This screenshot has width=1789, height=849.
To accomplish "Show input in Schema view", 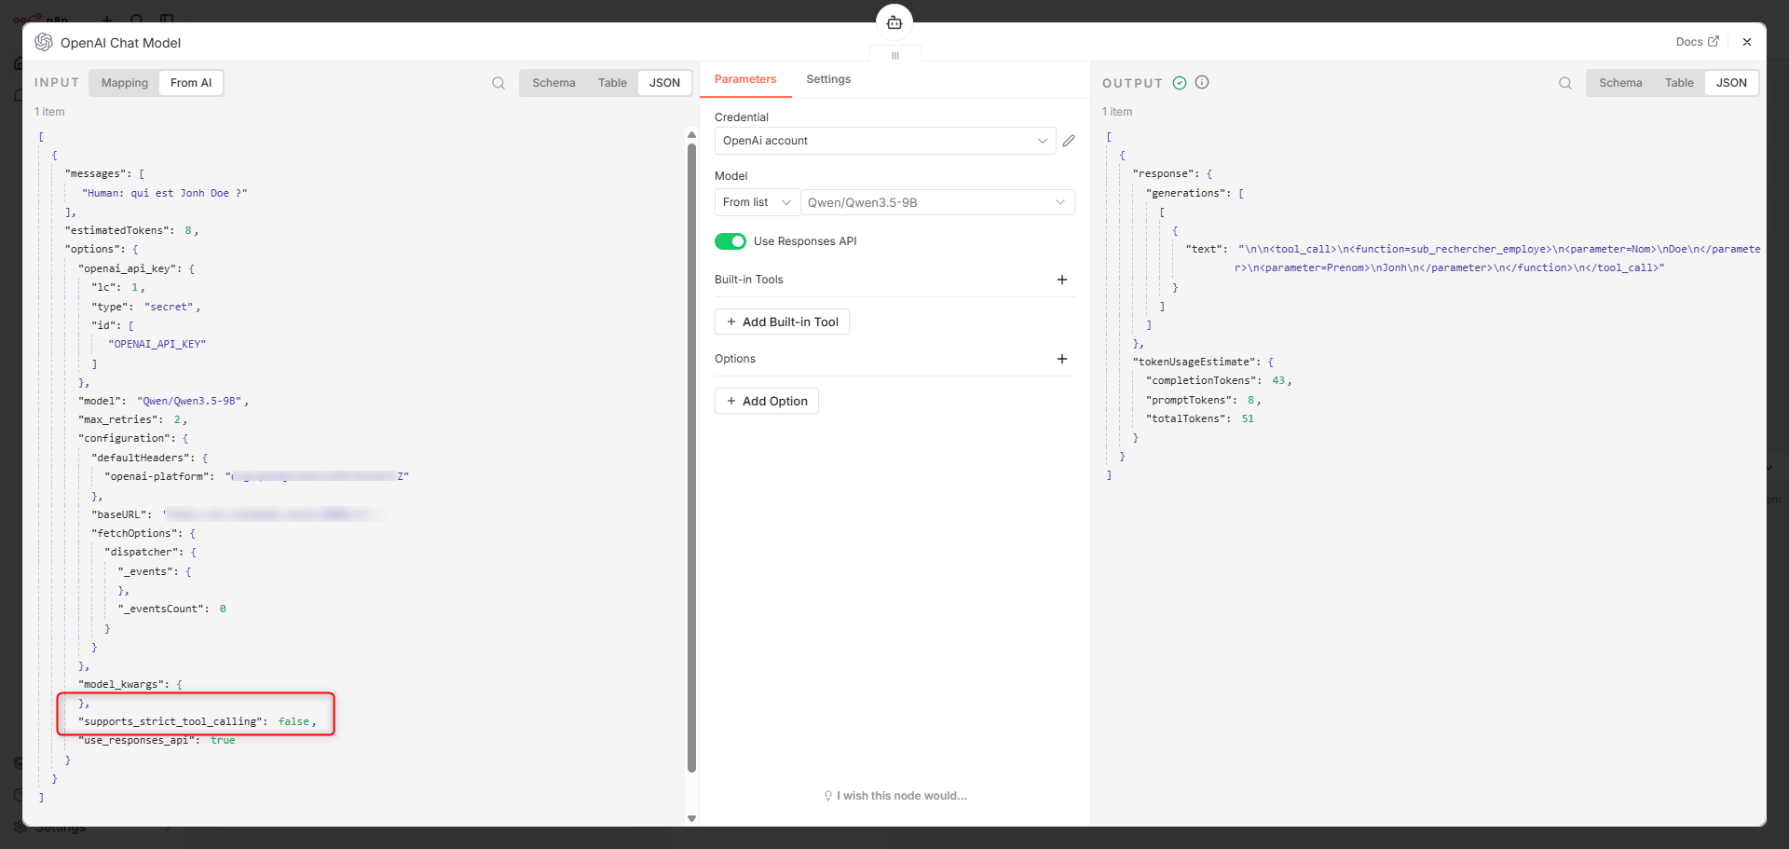I will coord(553,83).
